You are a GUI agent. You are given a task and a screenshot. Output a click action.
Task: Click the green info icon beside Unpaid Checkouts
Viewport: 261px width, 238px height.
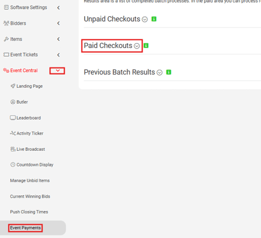coord(154,19)
